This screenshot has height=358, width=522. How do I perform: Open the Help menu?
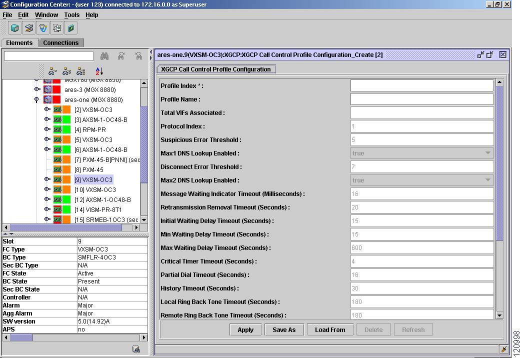click(x=92, y=15)
